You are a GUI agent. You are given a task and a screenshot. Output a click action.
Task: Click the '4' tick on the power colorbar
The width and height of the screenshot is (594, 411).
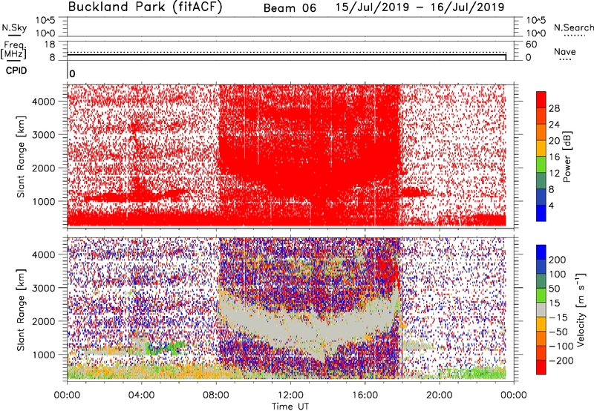pyautogui.click(x=551, y=205)
